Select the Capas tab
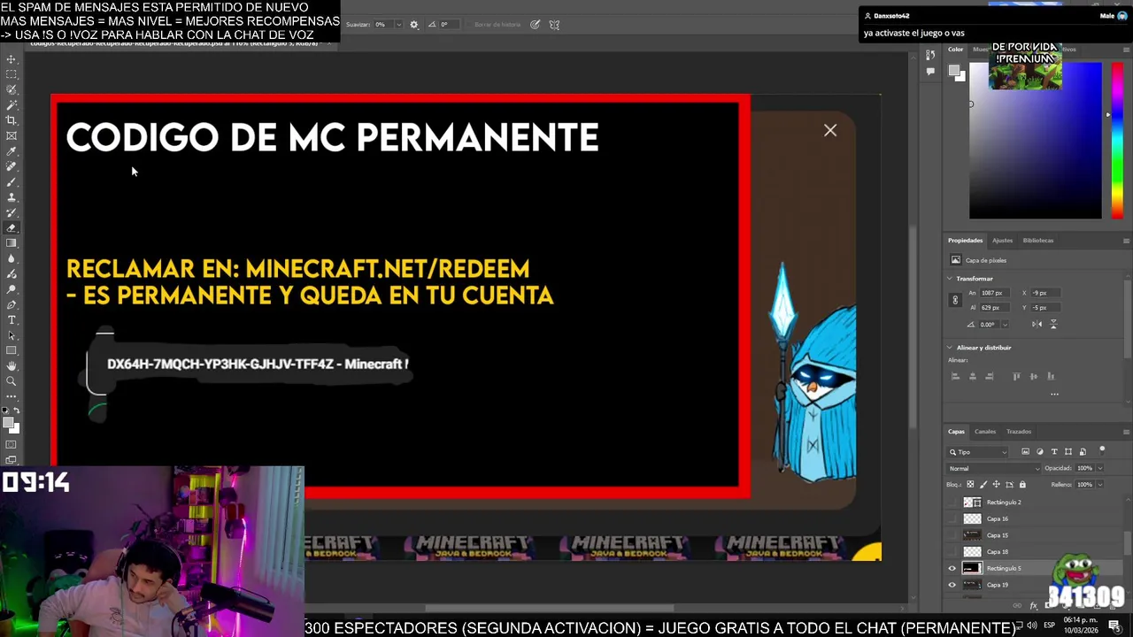 point(956,432)
